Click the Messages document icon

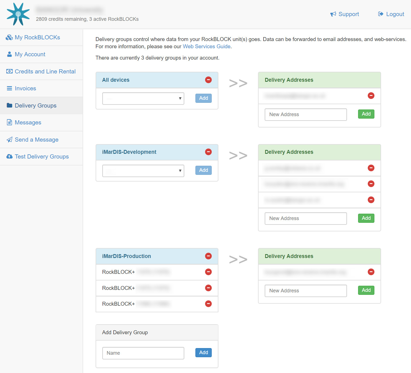click(9, 122)
